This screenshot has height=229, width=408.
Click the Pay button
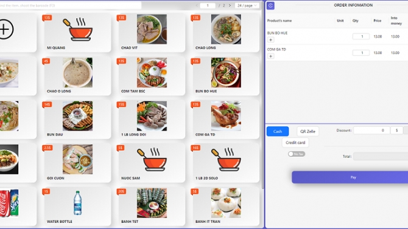click(x=350, y=177)
